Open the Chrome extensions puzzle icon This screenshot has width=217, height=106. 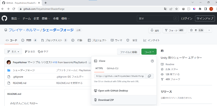(x=200, y=9)
